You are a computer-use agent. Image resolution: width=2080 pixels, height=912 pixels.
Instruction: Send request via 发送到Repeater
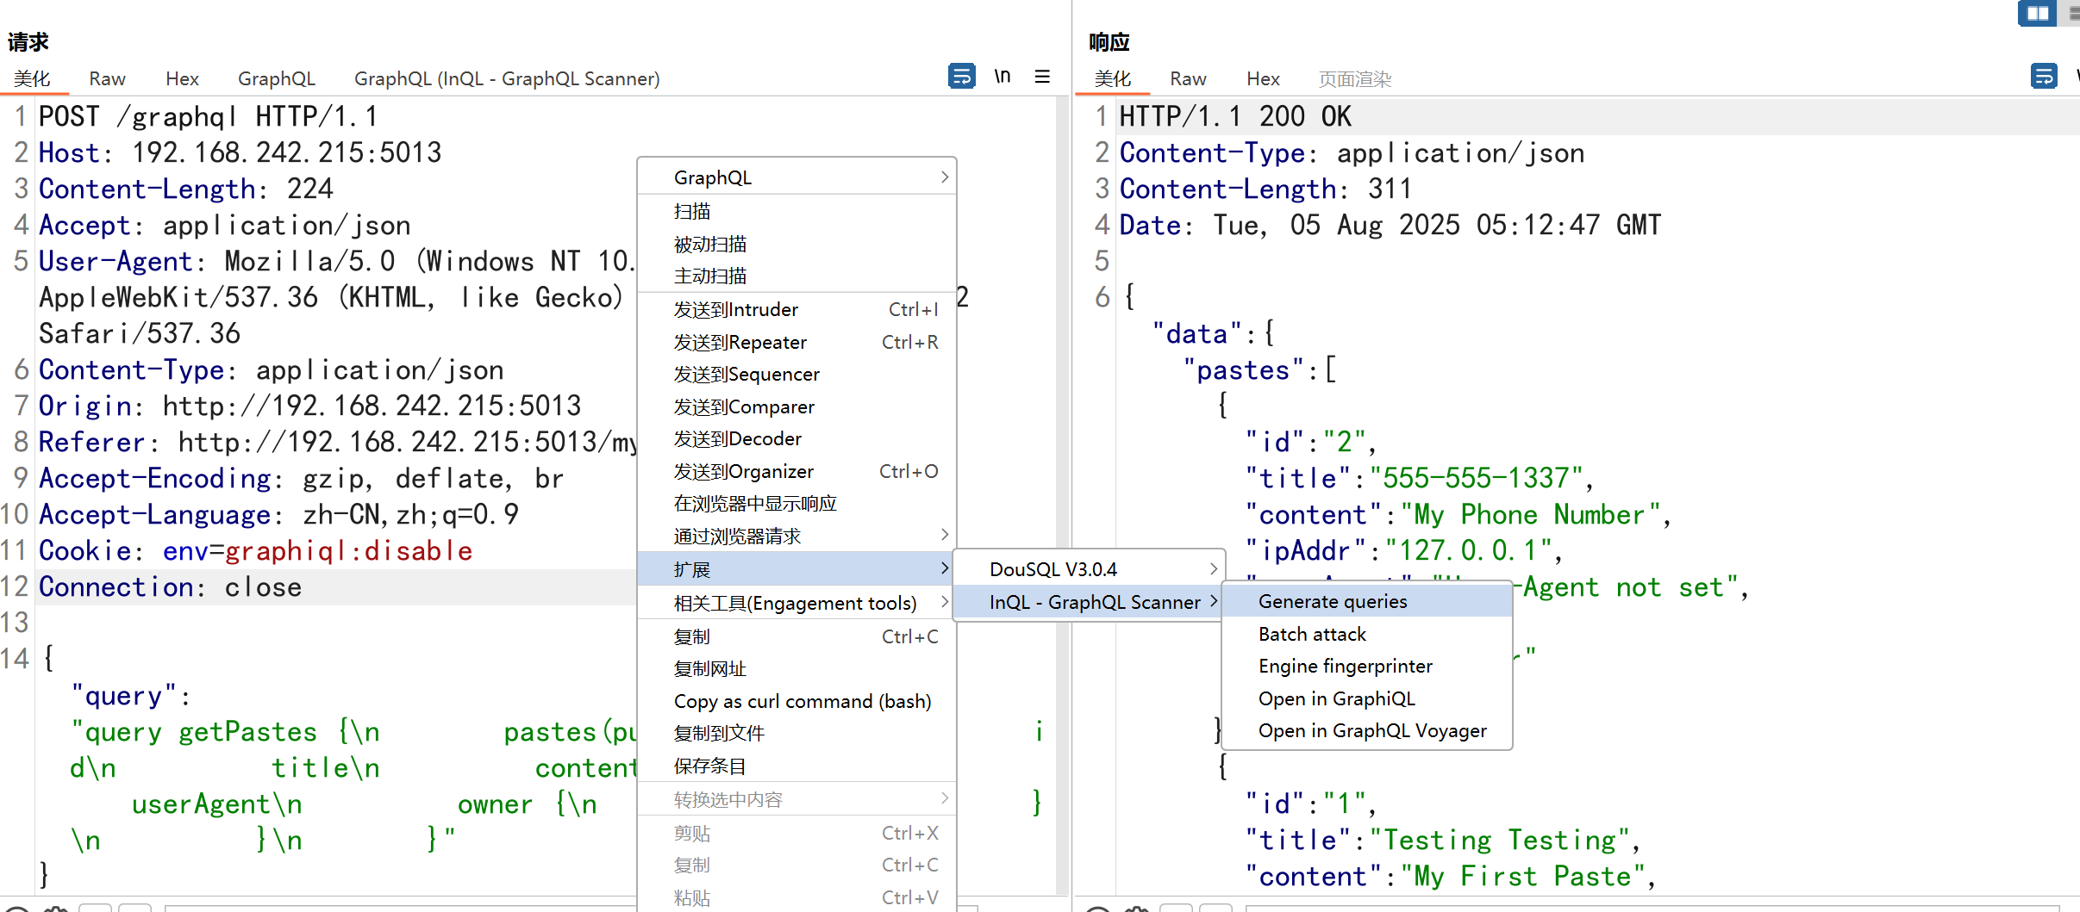click(x=740, y=343)
